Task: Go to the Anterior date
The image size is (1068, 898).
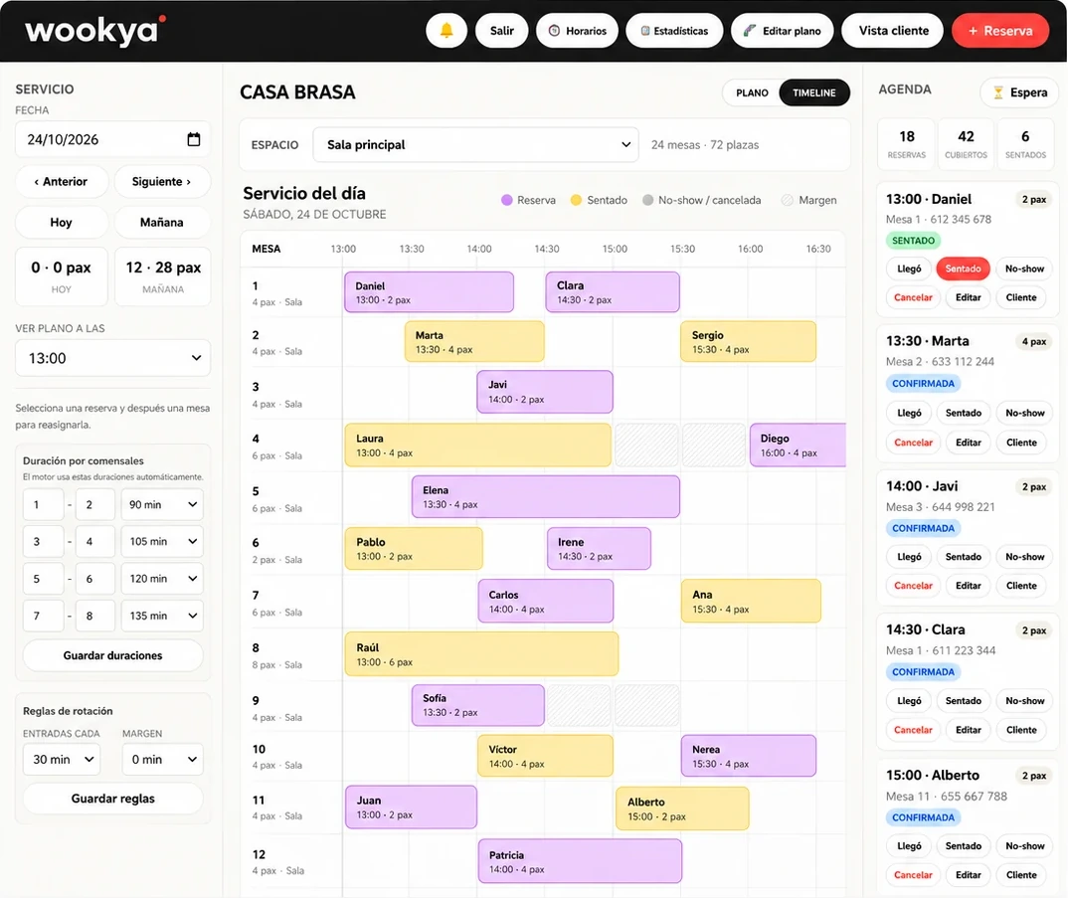Action: pos(62,182)
